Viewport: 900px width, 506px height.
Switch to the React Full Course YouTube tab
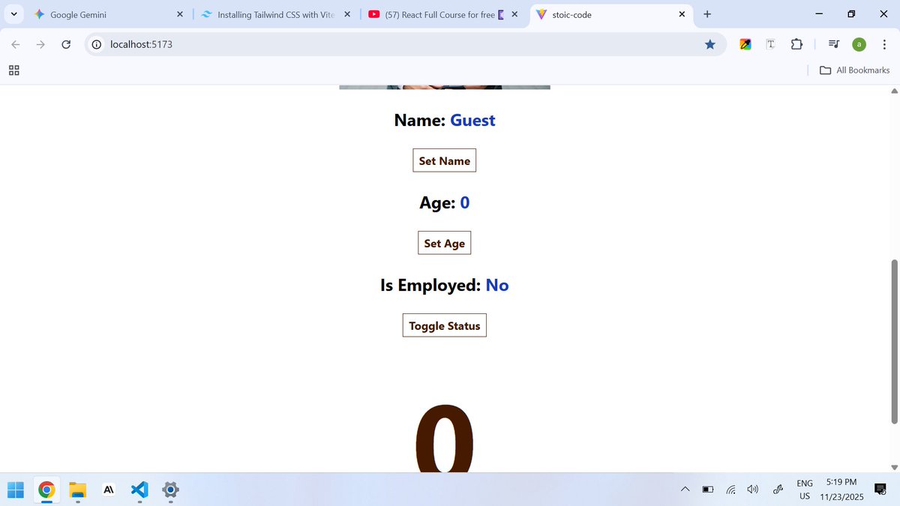click(x=435, y=14)
